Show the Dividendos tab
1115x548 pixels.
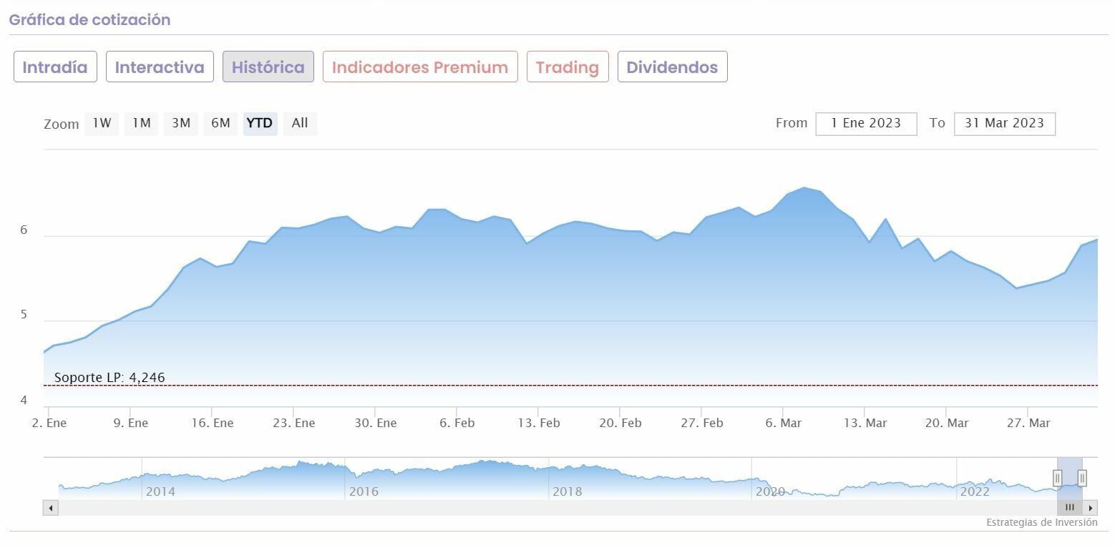click(672, 67)
